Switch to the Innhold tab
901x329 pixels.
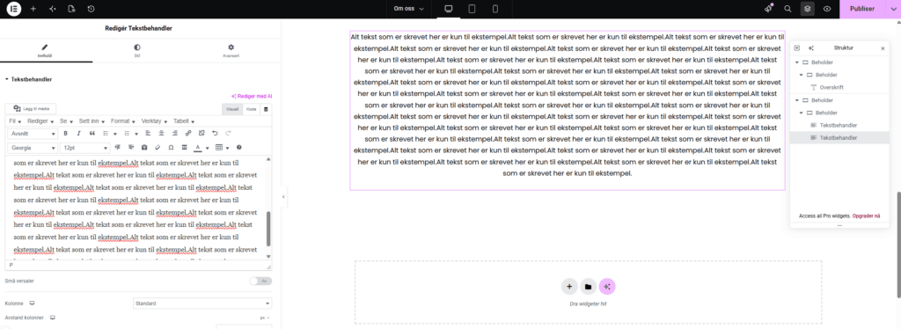coord(45,51)
